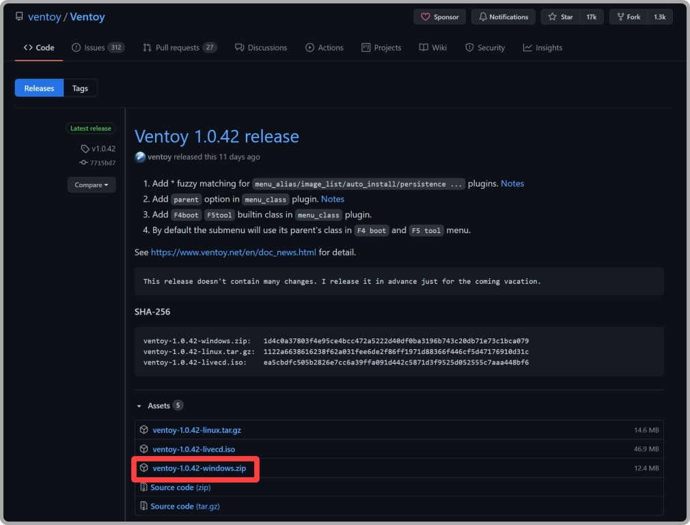
Task: Open the Notes link for menu_class plugin
Action: click(333, 199)
